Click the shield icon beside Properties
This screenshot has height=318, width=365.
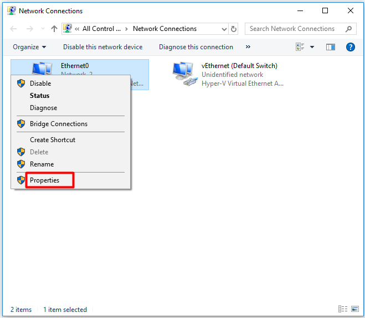[21, 180]
